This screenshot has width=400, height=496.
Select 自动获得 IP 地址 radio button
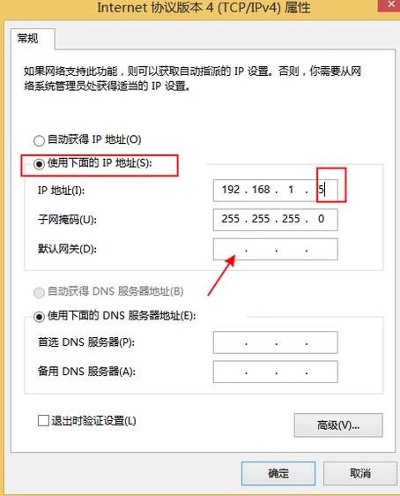[39, 140]
